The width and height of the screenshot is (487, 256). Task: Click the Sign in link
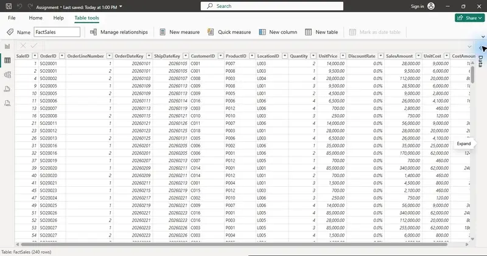pos(417,6)
